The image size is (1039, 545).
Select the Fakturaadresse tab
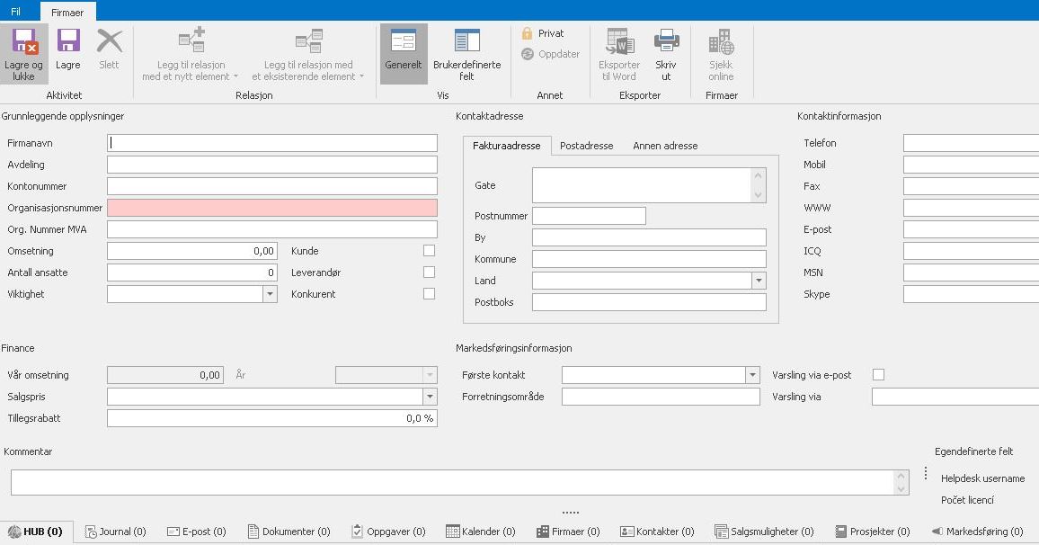click(x=507, y=145)
